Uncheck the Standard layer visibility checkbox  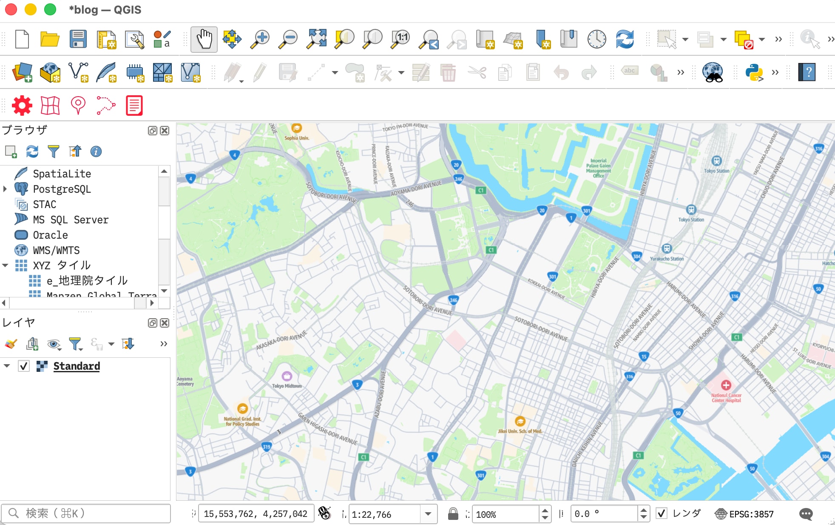[x=24, y=366]
